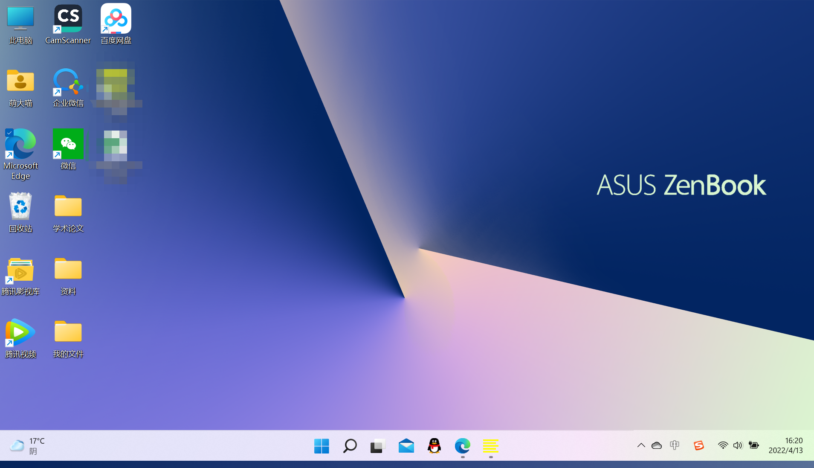Open the clock and date 2022/4/13

click(785, 445)
